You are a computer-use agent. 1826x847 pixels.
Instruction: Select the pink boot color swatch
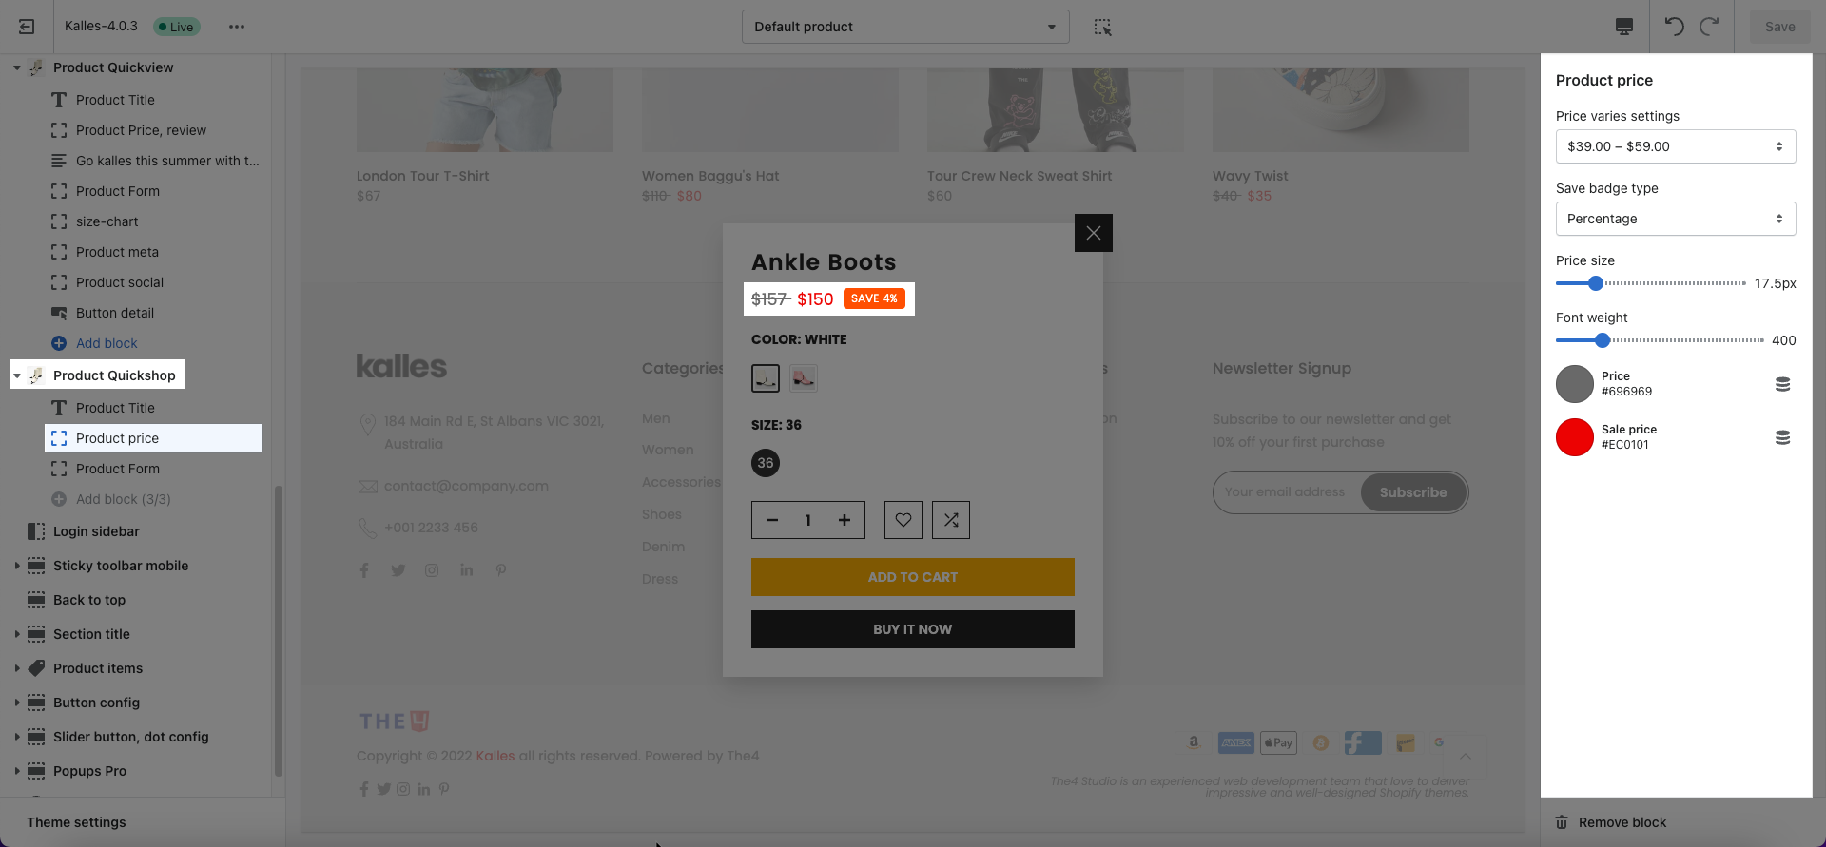pos(804,378)
